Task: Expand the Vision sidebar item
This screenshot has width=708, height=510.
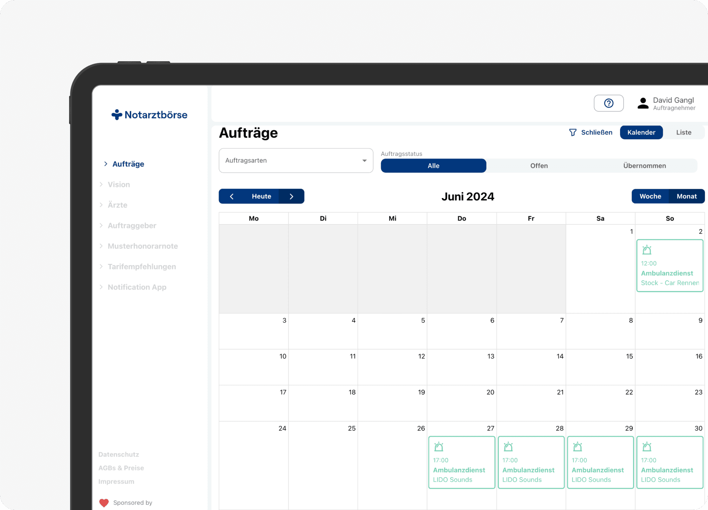Action: 119,185
